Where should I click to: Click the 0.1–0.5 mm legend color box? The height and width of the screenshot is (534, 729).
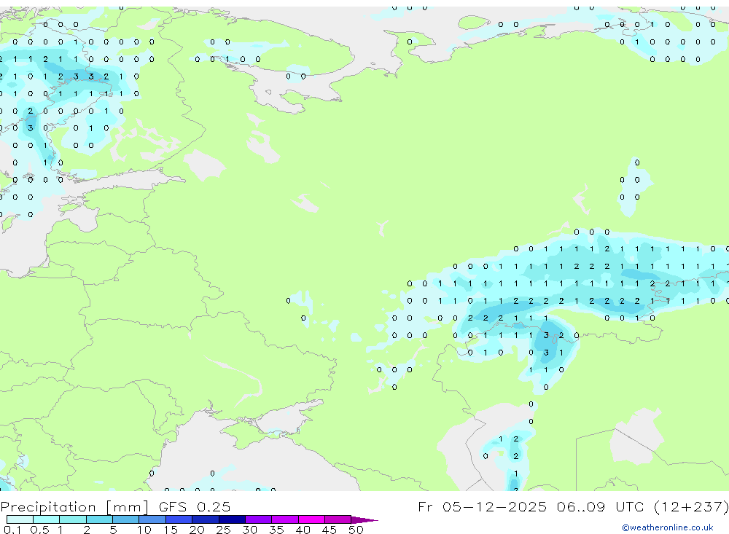20,519
